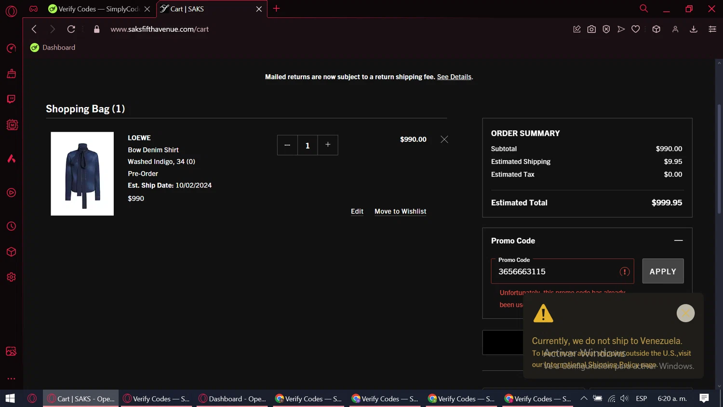The height and width of the screenshot is (407, 723).
Task: Open a new browser tab
Action: click(276, 8)
